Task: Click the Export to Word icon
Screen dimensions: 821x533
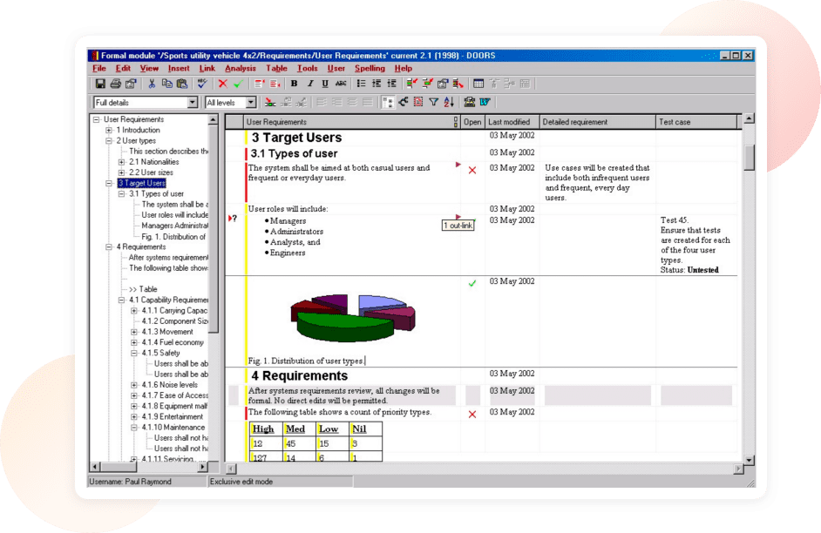Action: [485, 103]
